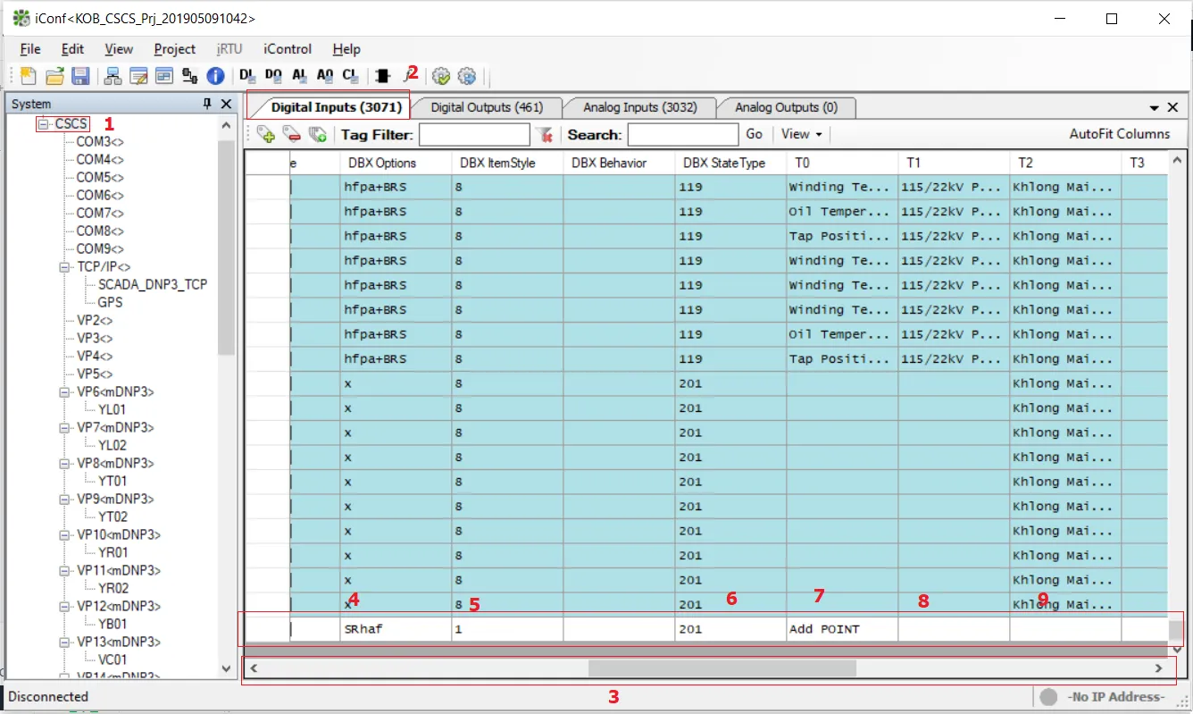Click the gear with blue arrows icon
This screenshot has width=1193, height=714.
click(x=467, y=76)
